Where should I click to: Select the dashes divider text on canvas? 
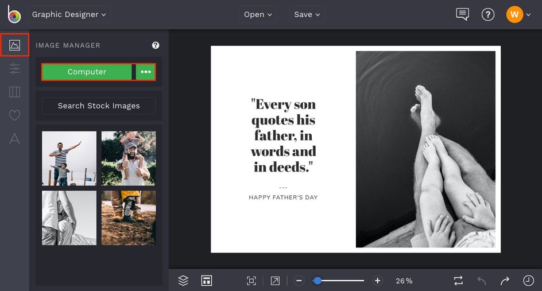point(283,188)
